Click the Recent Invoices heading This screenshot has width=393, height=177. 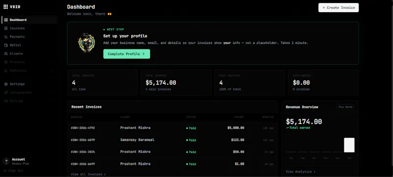[86, 107]
